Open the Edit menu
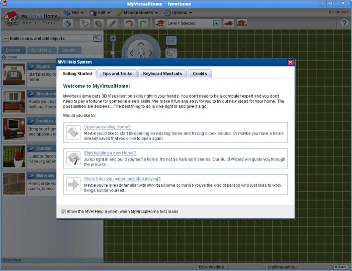The image size is (352, 271). point(100,12)
